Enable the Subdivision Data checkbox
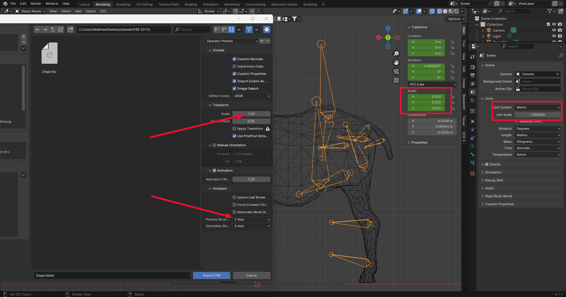Screen dimensions: 566x297 tap(234, 66)
